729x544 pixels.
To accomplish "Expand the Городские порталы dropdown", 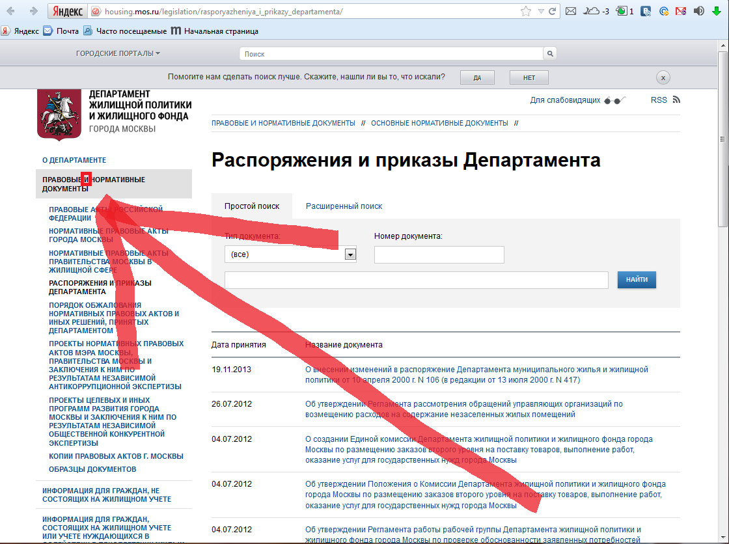I will click(118, 53).
